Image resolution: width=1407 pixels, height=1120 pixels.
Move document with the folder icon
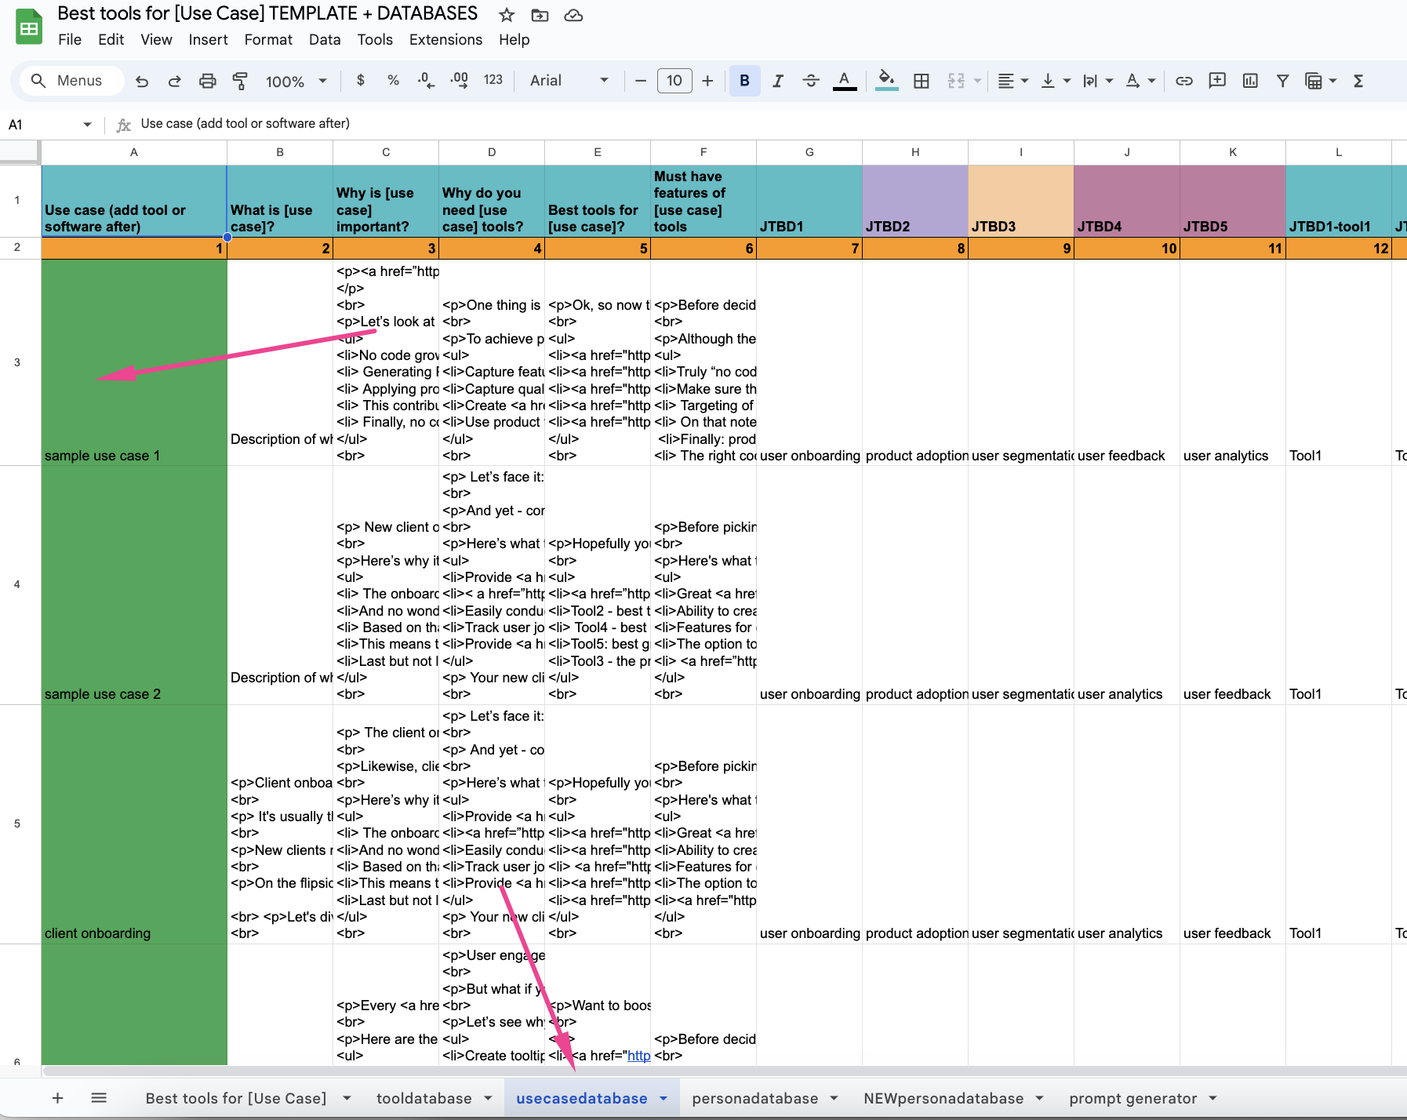click(540, 15)
